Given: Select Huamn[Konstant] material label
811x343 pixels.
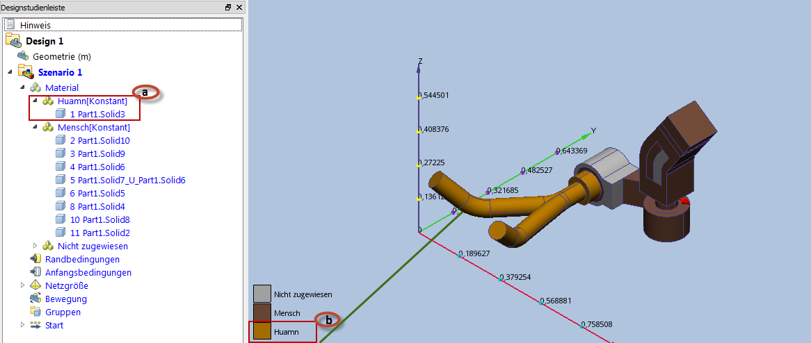Looking at the screenshot, I should pos(93,101).
